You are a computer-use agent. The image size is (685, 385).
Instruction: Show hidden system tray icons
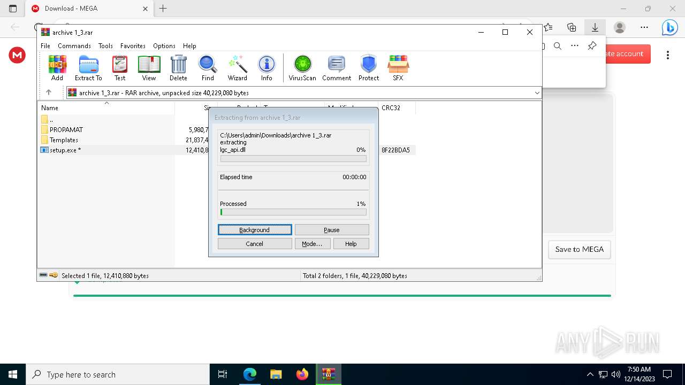pyautogui.click(x=590, y=374)
